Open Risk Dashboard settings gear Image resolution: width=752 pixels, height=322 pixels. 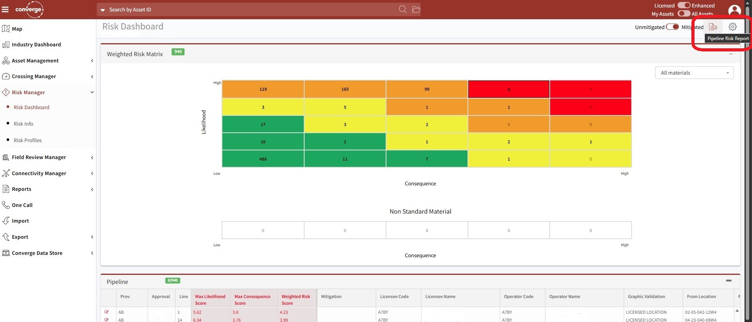732,27
